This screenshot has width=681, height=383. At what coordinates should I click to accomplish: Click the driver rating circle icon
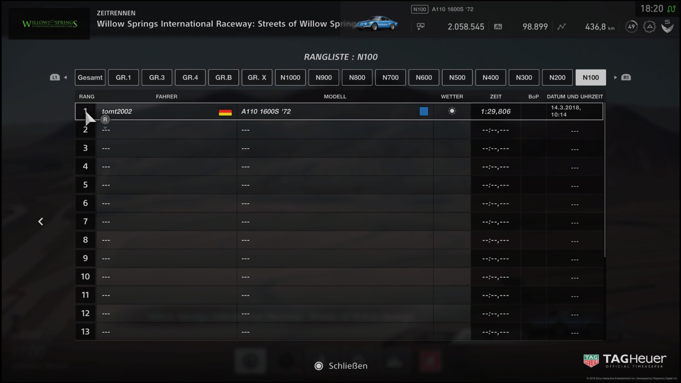[650, 26]
